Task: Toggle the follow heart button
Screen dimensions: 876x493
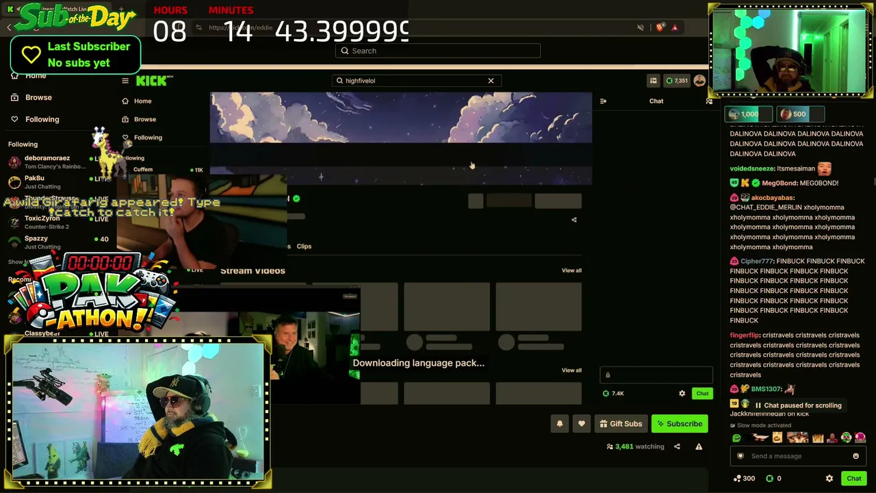Action: point(582,424)
